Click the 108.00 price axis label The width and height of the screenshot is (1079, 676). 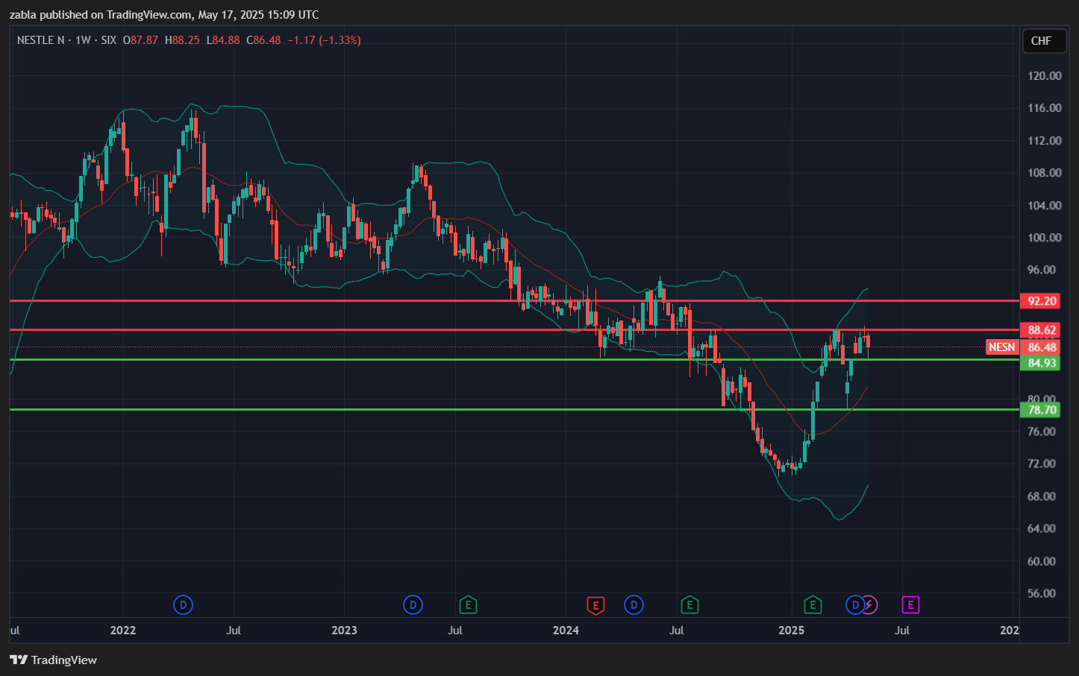(x=1044, y=173)
